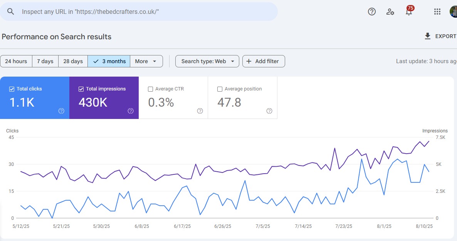
Task: Open the notifications bell showing 75 alerts
Action: click(408, 12)
